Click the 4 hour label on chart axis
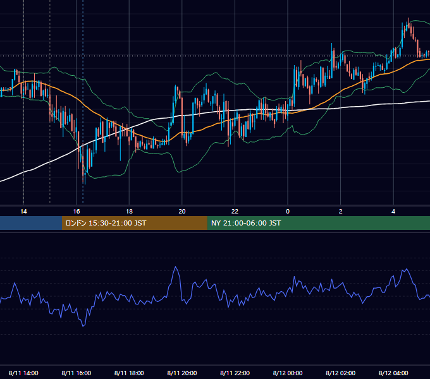The width and height of the screenshot is (430, 379). [393, 212]
